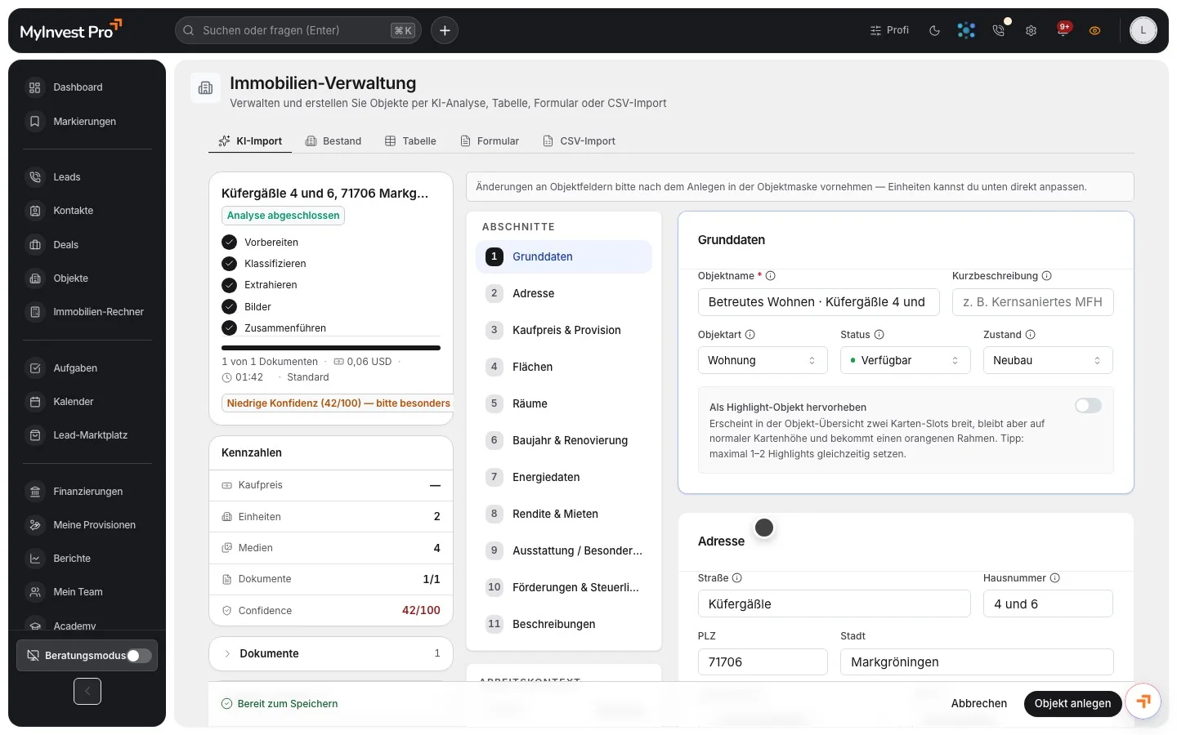This screenshot has height=735, width=1177.
Task: Open Dashboard in the sidebar
Action: point(87,87)
